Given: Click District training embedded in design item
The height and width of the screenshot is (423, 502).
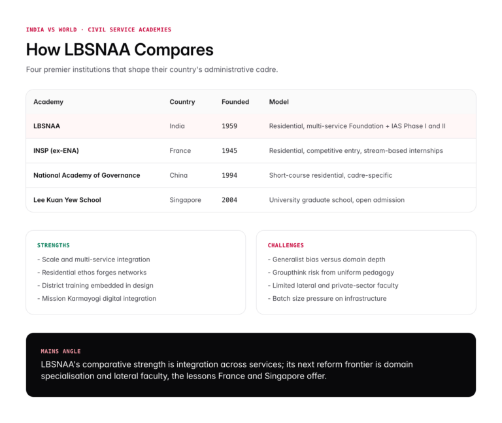Looking at the screenshot, I should tap(95, 286).
